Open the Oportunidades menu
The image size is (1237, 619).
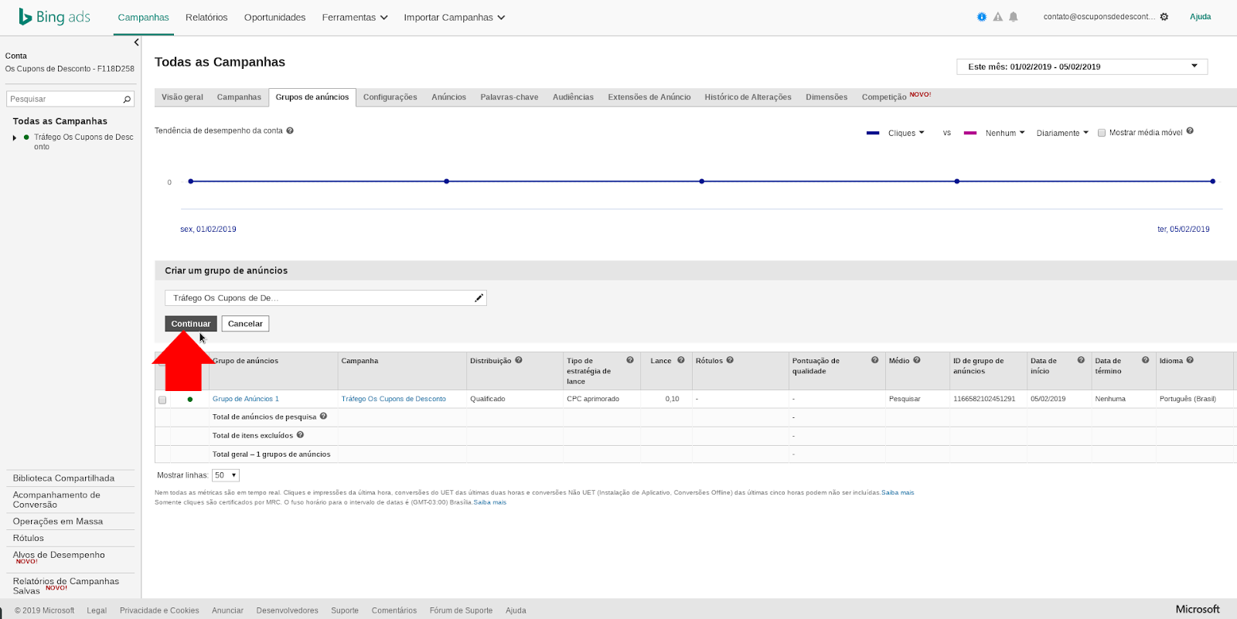click(274, 17)
